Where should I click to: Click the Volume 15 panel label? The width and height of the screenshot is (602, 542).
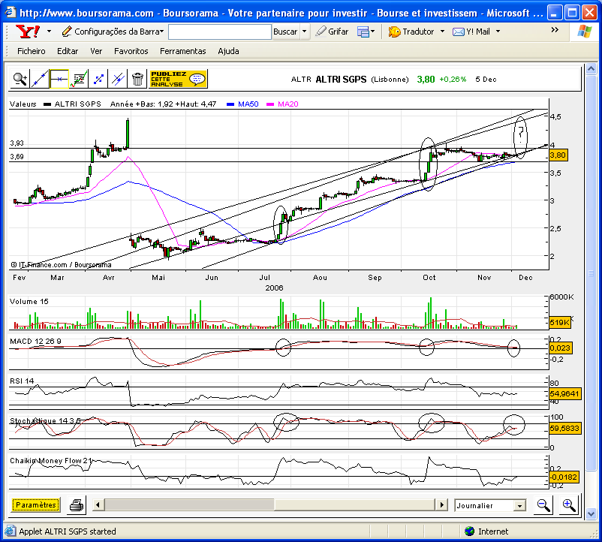(x=29, y=301)
